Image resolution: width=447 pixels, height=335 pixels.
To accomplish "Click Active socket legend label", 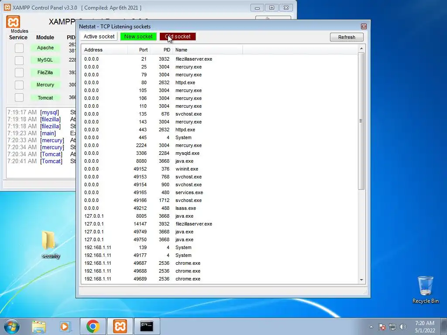I will [x=99, y=37].
